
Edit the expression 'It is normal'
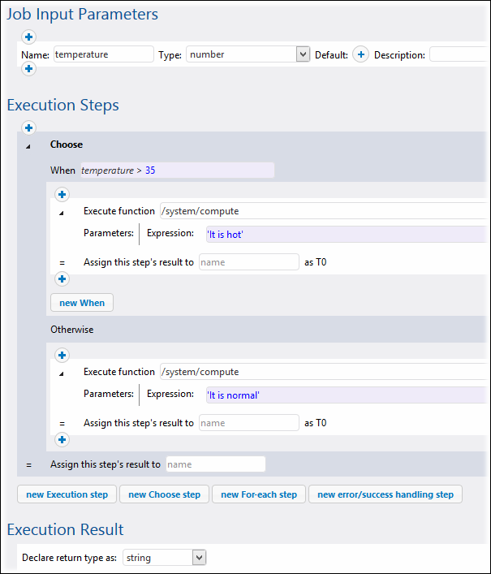[x=347, y=395]
